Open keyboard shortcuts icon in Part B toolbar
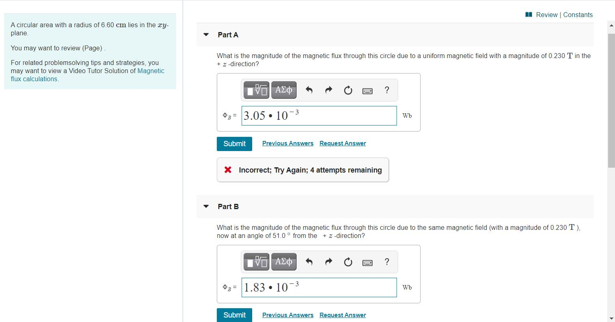The height and width of the screenshot is (322, 615). point(367,262)
